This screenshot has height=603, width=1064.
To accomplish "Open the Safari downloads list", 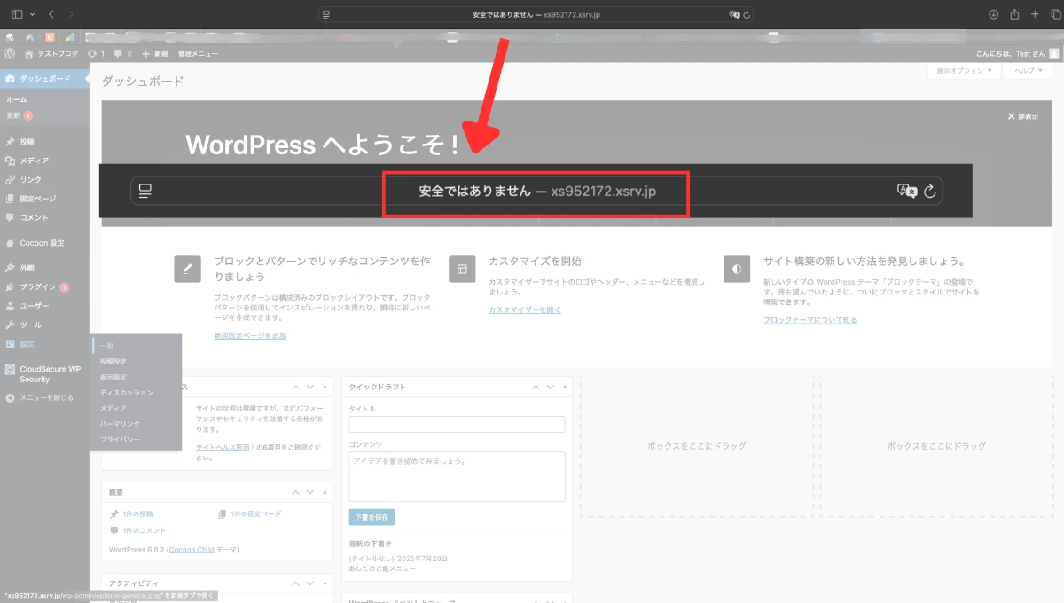I will click(x=993, y=14).
